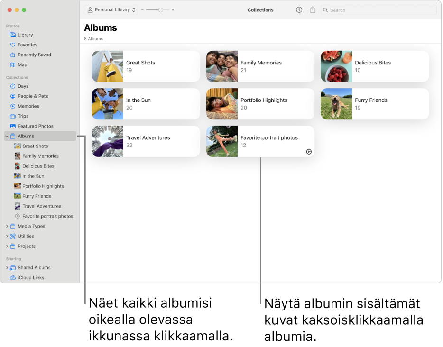Click the '8 Albums' count text
Viewport: 443px width, 347px height.
click(x=93, y=39)
